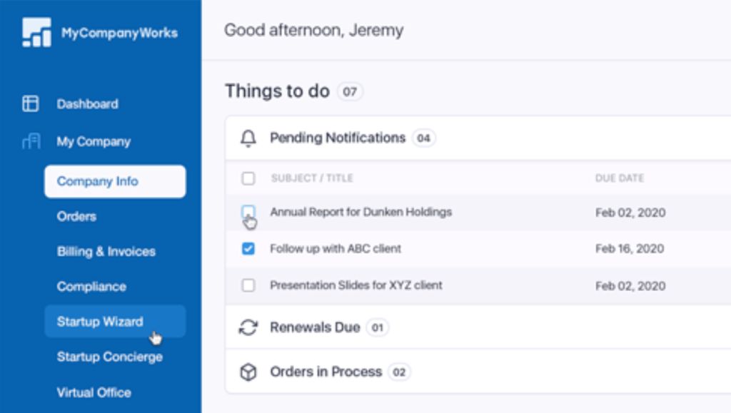This screenshot has height=413, width=731.
Task: Select Startup Wizard in the sidebar
Action: 115,321
